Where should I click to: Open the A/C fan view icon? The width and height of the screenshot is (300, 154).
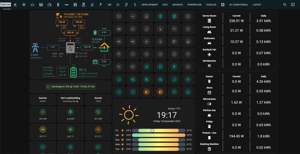click(84, 4)
